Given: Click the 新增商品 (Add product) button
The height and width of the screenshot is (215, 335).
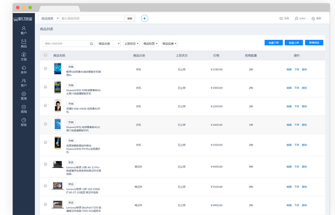Looking at the screenshot, I should pyautogui.click(x=314, y=42).
